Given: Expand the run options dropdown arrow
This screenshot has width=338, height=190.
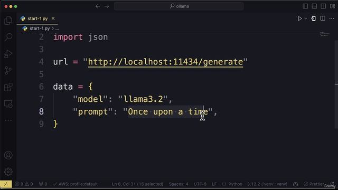Looking at the screenshot, I should [306, 19].
